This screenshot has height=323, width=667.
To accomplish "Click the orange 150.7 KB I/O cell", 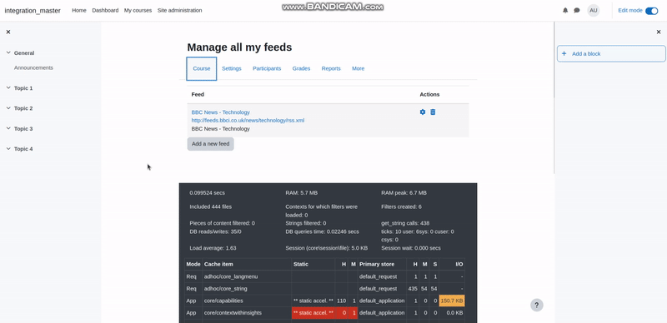I will (452, 301).
